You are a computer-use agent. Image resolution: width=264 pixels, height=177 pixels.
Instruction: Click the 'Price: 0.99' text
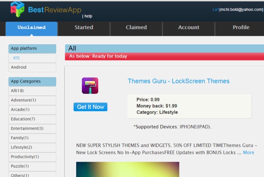pyautogui.click(x=148, y=100)
